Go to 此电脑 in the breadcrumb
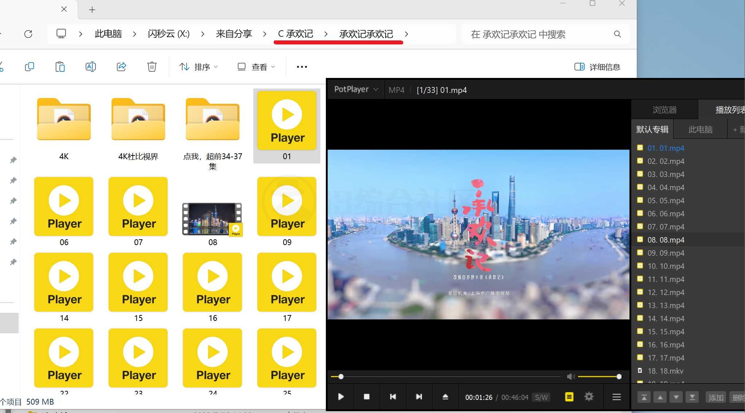This screenshot has width=745, height=413. click(x=108, y=34)
